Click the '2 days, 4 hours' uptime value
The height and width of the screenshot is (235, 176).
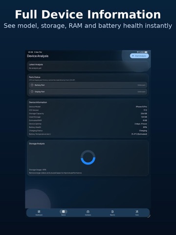point(141,124)
